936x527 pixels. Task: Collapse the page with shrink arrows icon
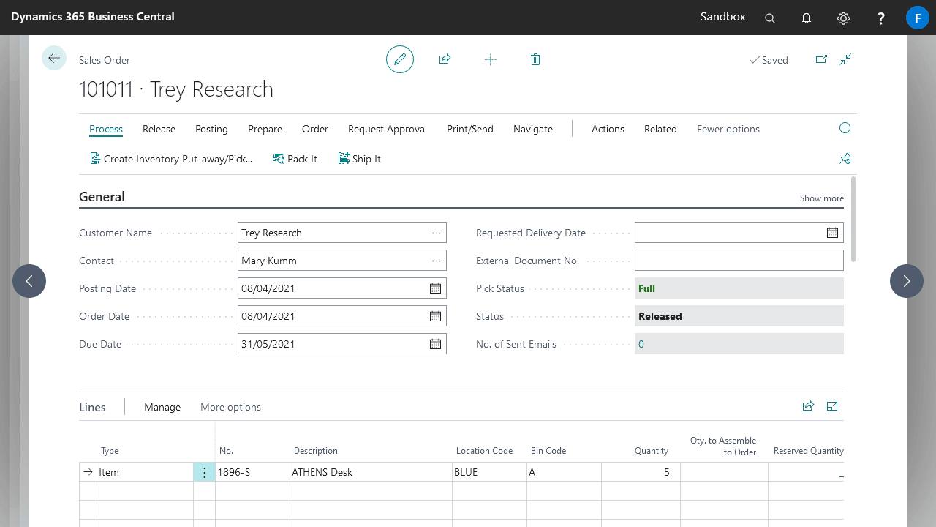(845, 59)
